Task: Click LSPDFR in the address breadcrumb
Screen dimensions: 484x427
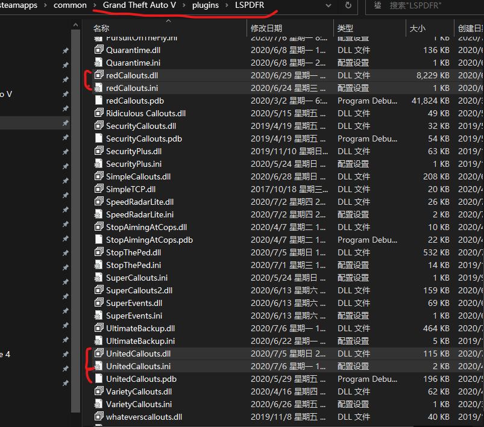Action: pos(250,5)
